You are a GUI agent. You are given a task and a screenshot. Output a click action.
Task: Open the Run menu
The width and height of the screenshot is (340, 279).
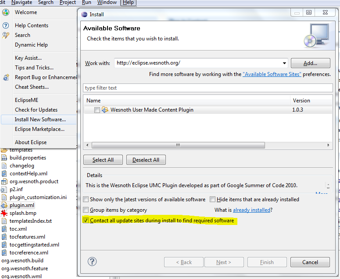coord(86,3)
